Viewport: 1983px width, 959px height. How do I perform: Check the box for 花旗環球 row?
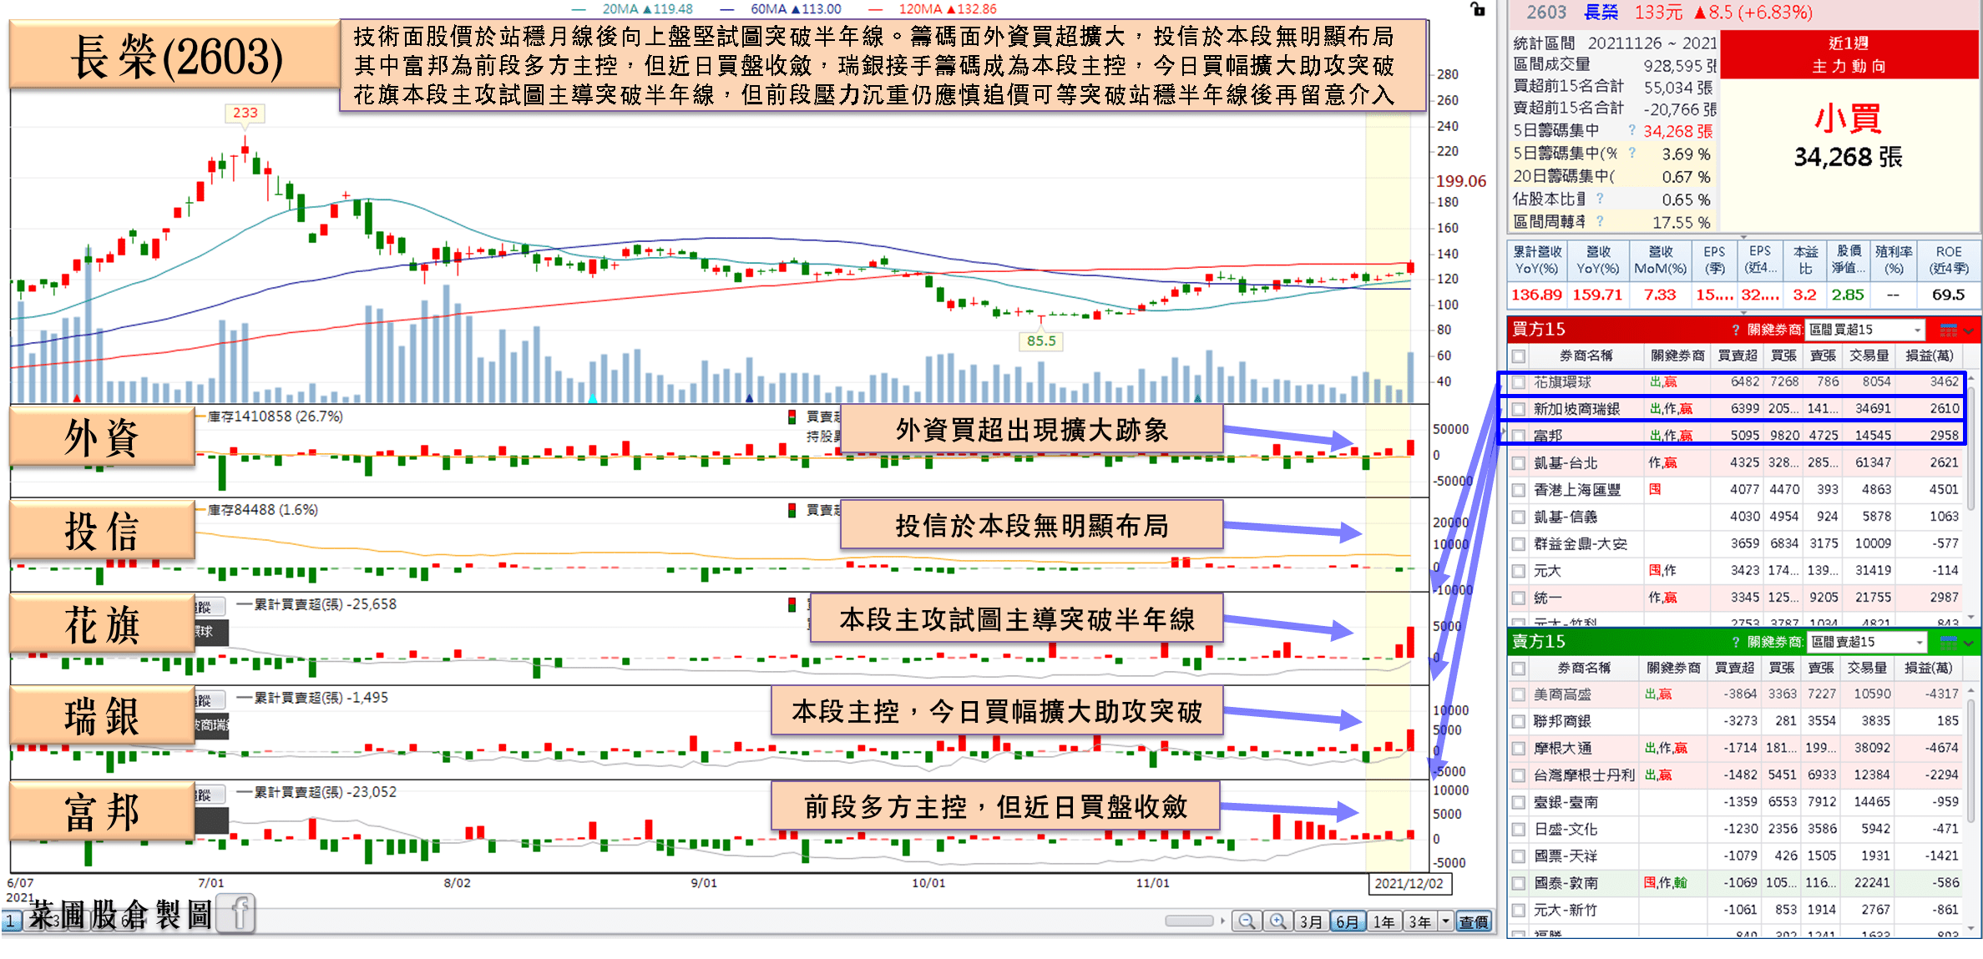click(1519, 382)
